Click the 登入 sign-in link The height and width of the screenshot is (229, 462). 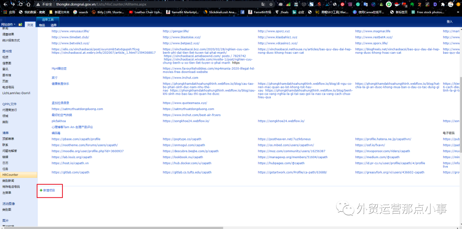(449, 22)
